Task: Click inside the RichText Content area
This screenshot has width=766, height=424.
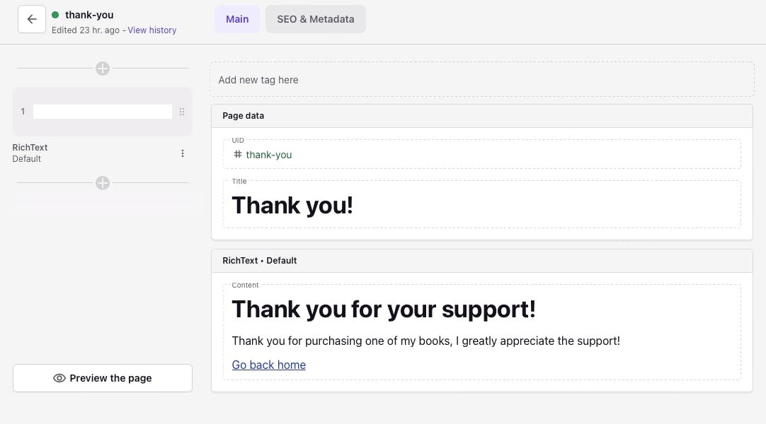Action: pos(481,332)
